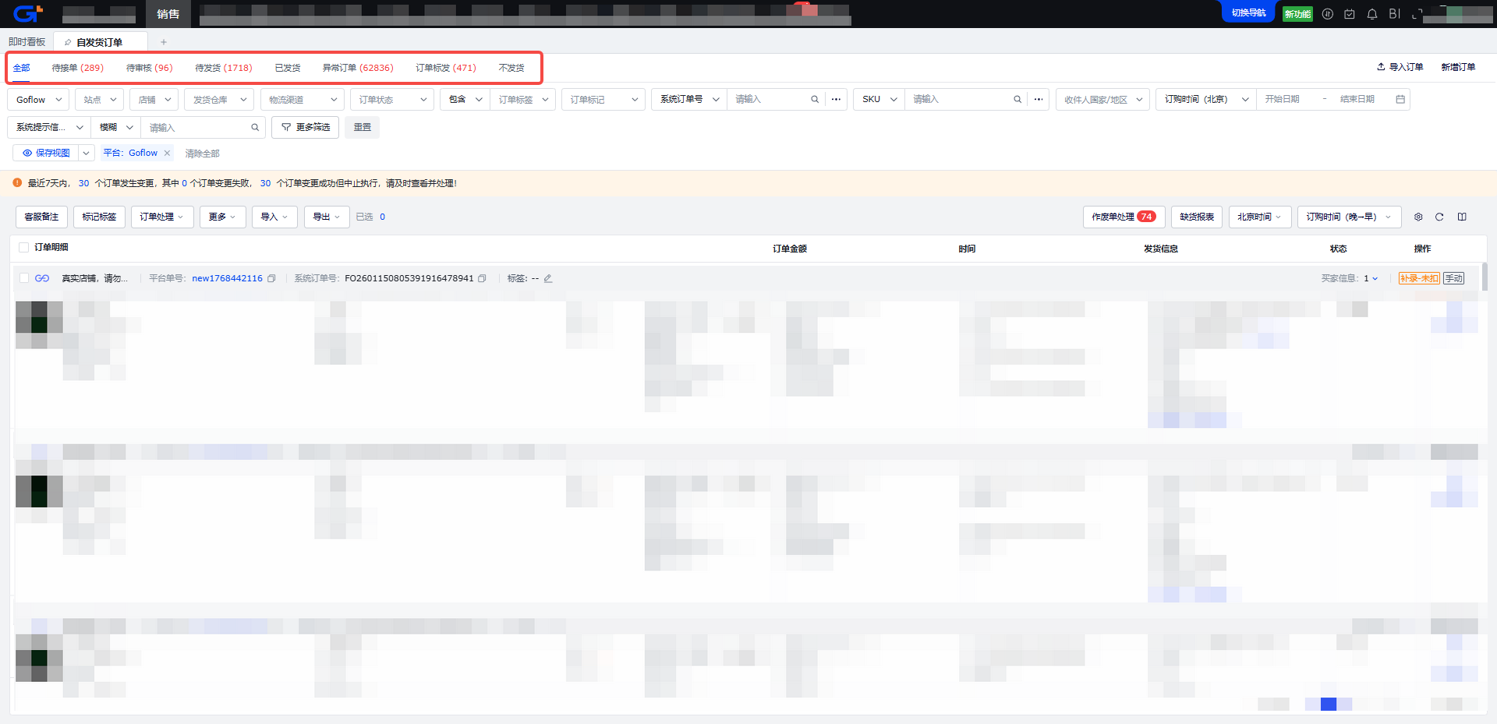The height and width of the screenshot is (724, 1497).
Task: Open the 系统订单号 type dropdown
Action: coord(689,100)
